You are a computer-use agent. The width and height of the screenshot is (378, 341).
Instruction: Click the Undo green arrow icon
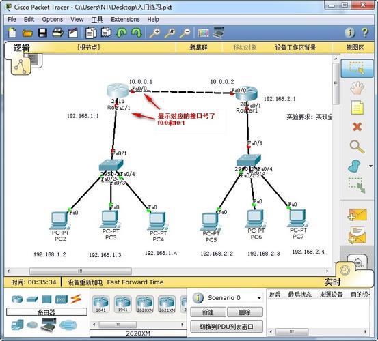(121, 33)
